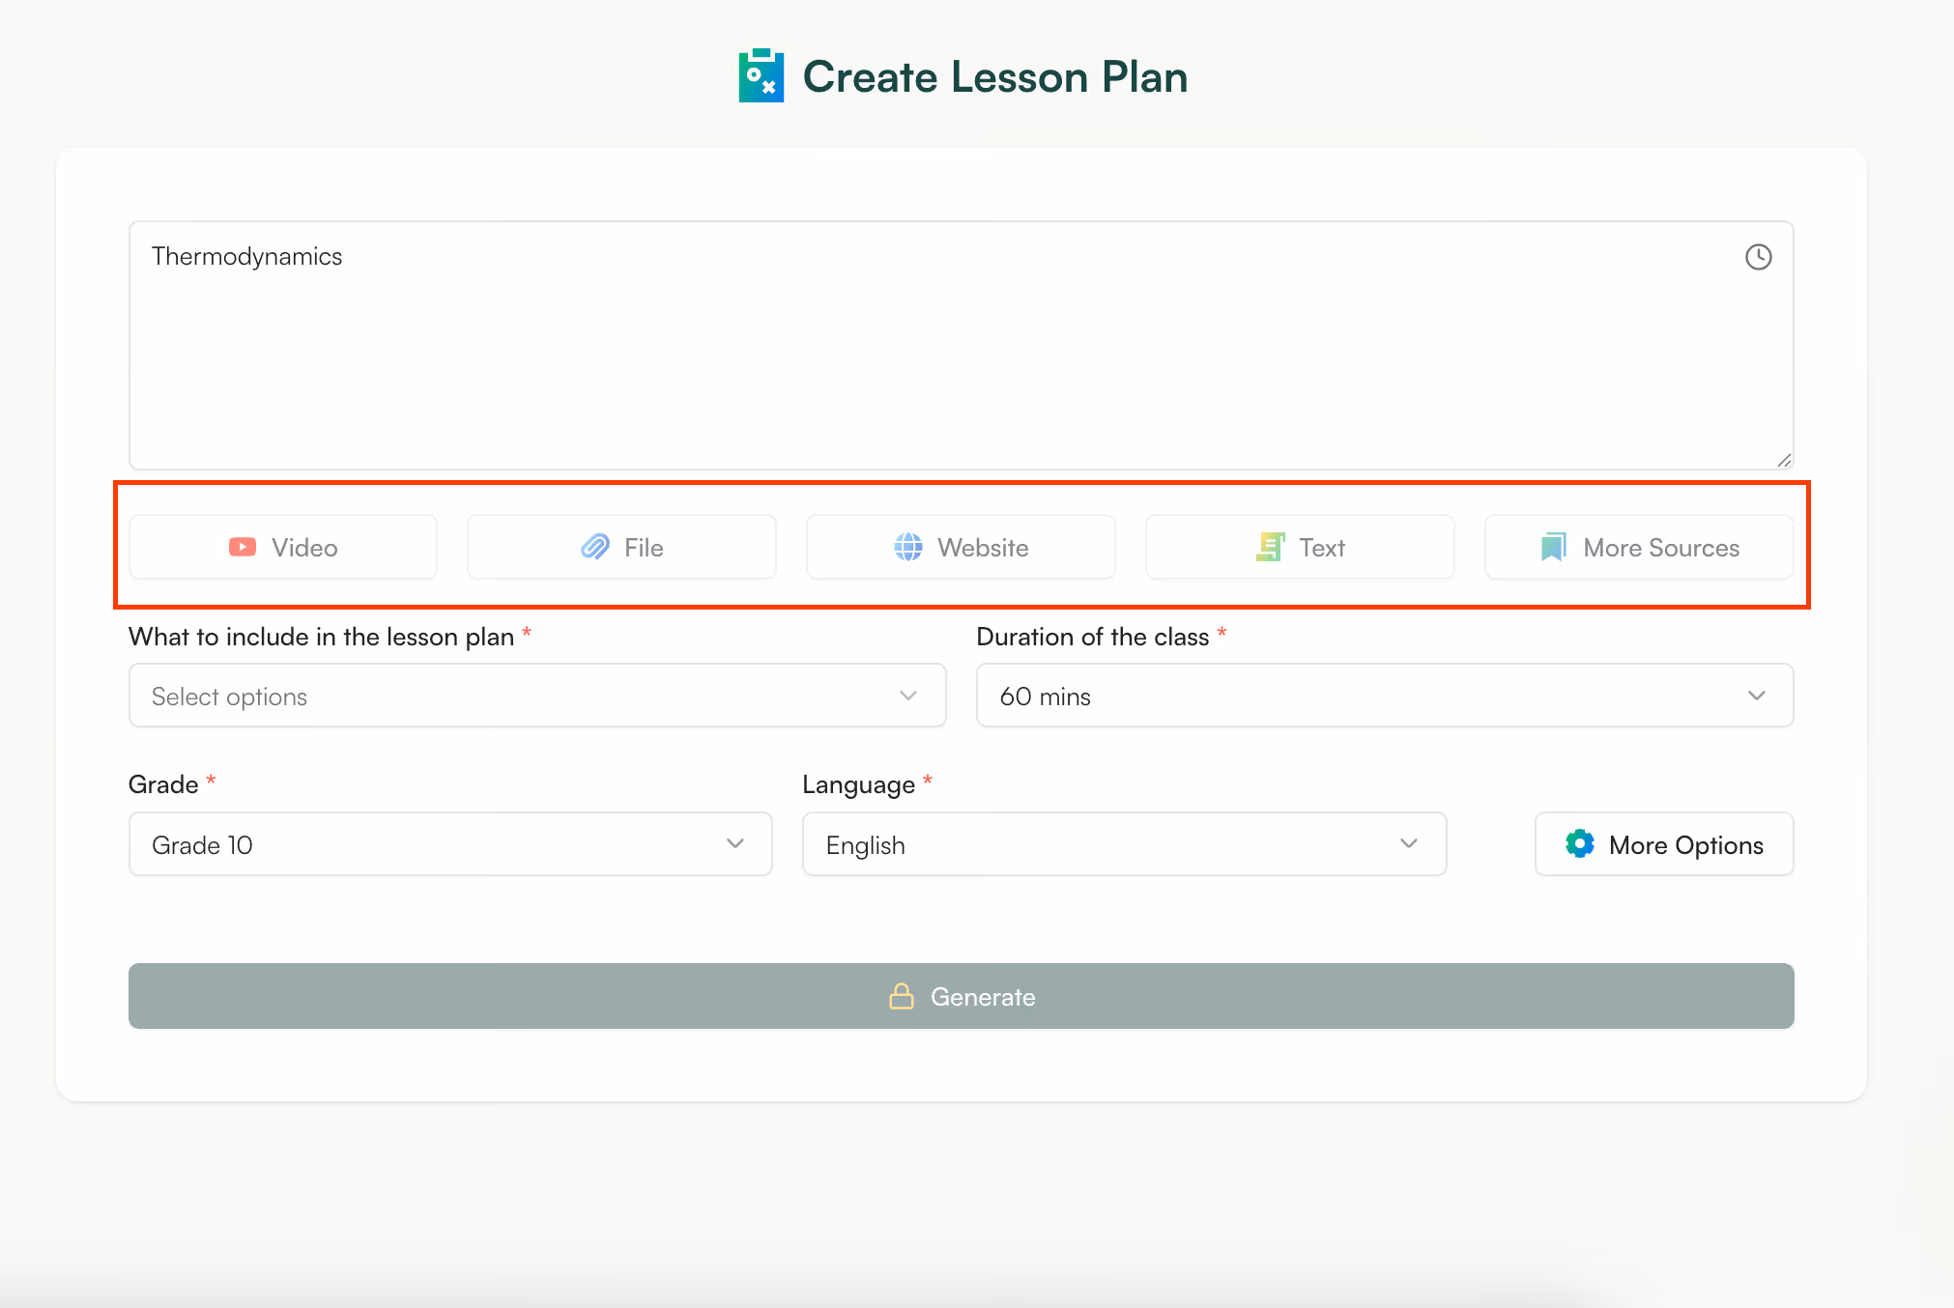Select the More Sources option
Screen dimensions: 1954x1308
(1639, 547)
